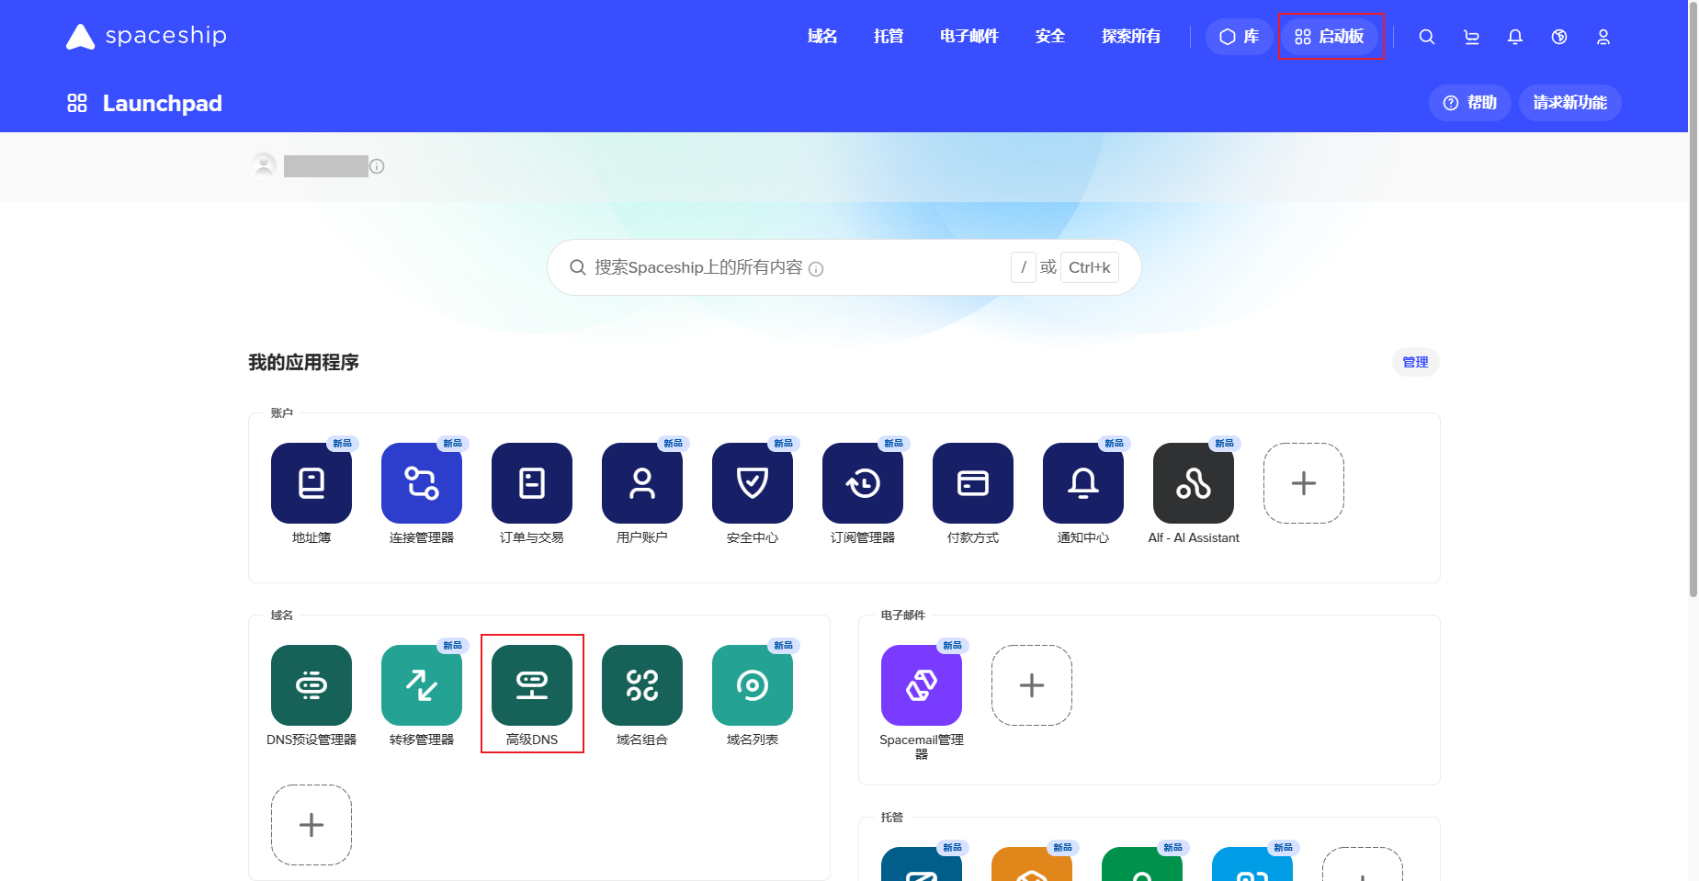
Task: Open the 域名列表 app
Action: coord(753,685)
